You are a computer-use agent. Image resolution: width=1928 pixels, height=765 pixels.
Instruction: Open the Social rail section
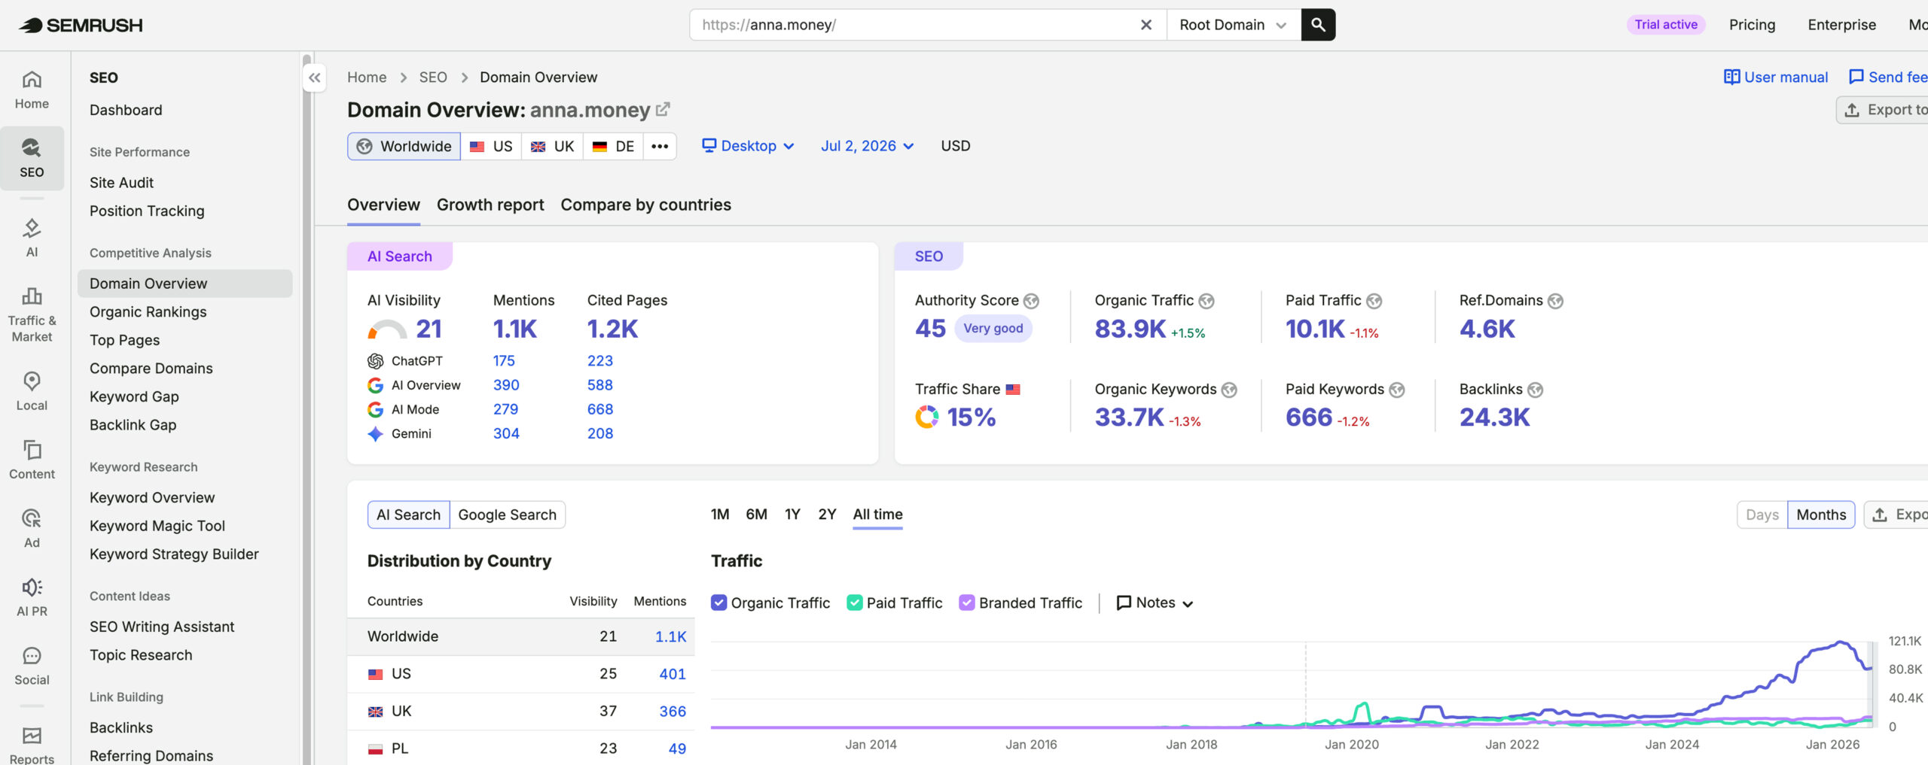click(32, 666)
